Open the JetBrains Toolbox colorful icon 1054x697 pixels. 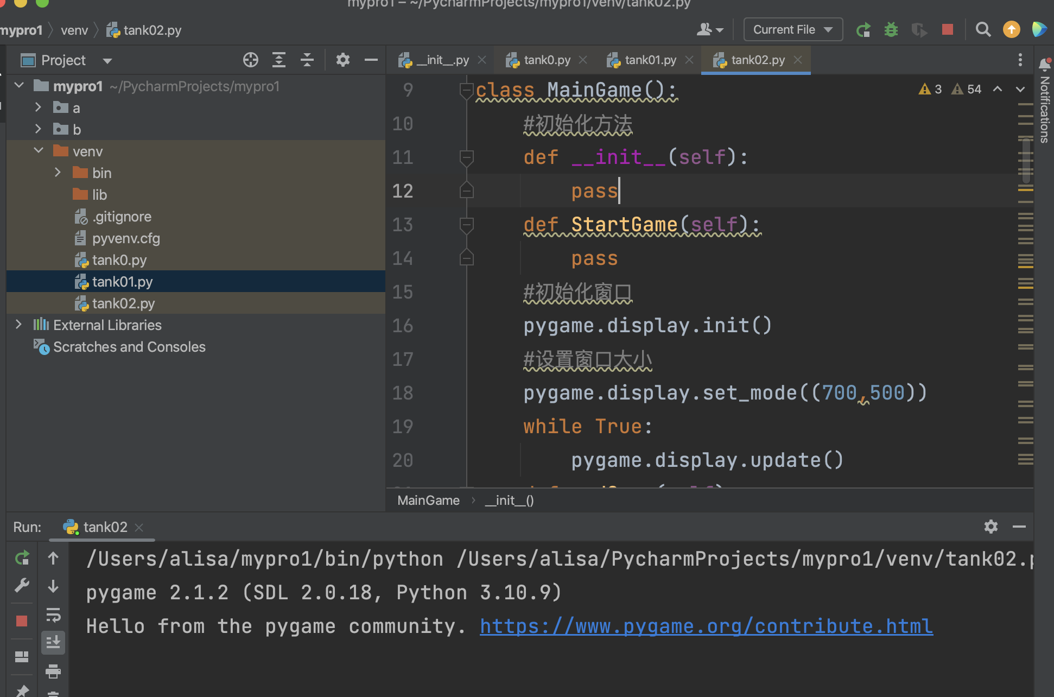tap(1039, 29)
